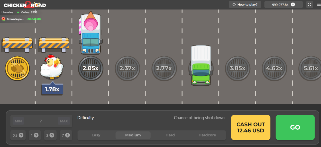Image resolution: width=321 pixels, height=147 pixels.
Task: Click the 2.37x manhole cover
Action: 127,68
